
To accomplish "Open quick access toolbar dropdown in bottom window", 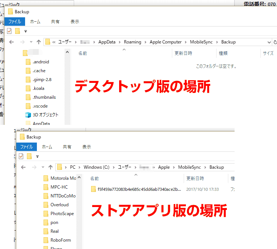I will [38, 157].
